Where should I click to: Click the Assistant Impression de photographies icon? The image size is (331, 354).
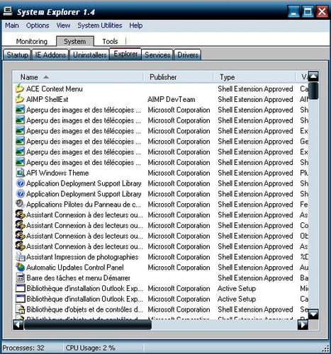point(20,257)
